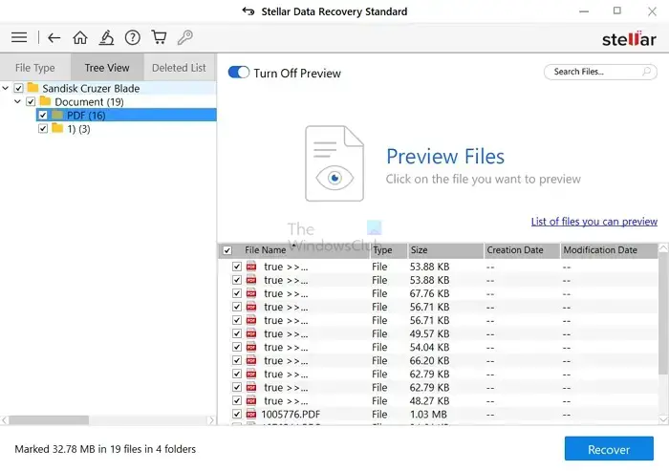Image resolution: width=669 pixels, height=471 pixels.
Task: Click the file list scroll down arrow
Action: (663, 419)
